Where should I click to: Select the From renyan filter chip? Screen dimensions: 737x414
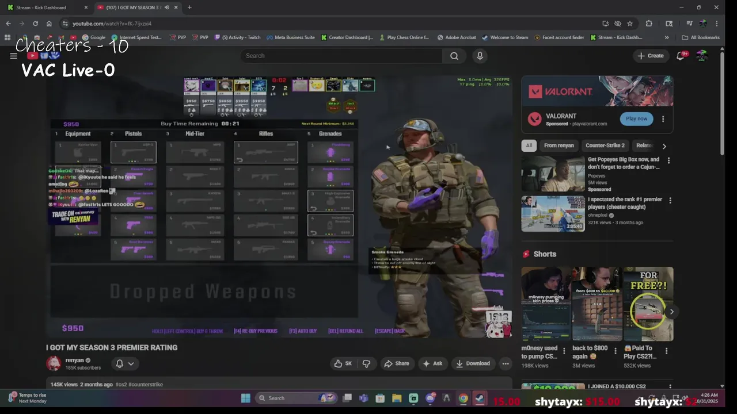[559, 145]
